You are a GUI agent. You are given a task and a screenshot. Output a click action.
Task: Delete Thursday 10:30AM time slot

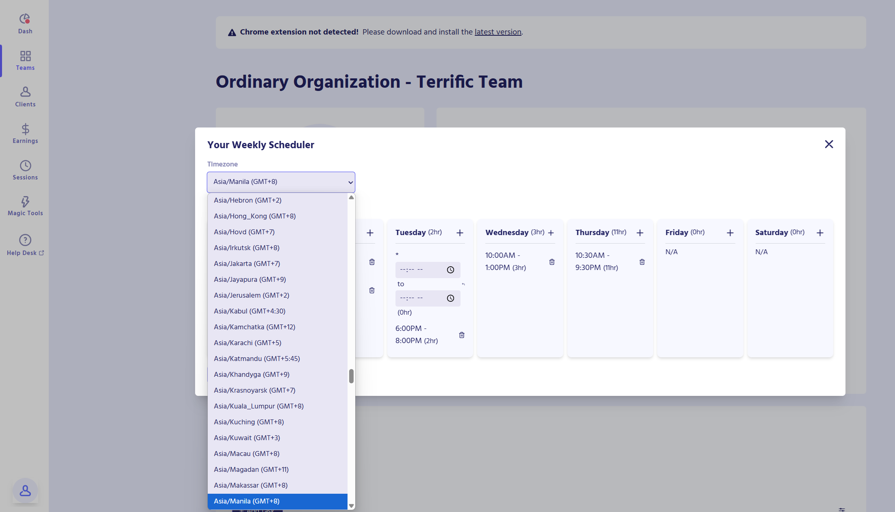click(642, 262)
